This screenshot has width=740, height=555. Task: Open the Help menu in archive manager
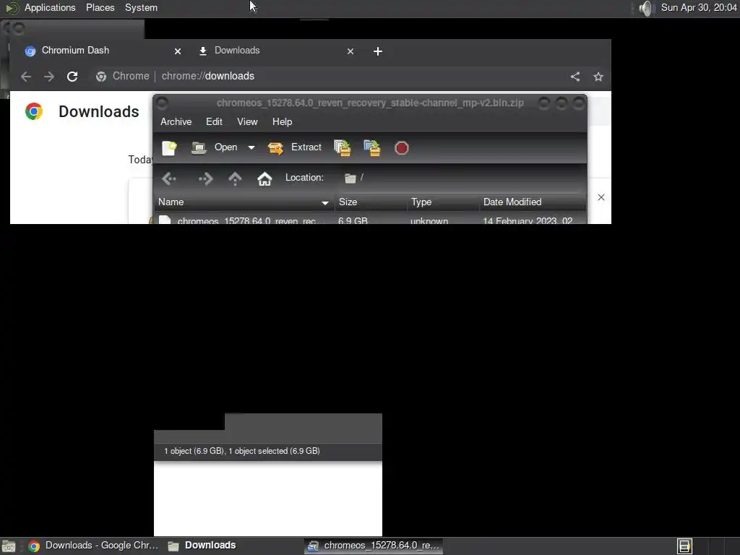pos(283,121)
